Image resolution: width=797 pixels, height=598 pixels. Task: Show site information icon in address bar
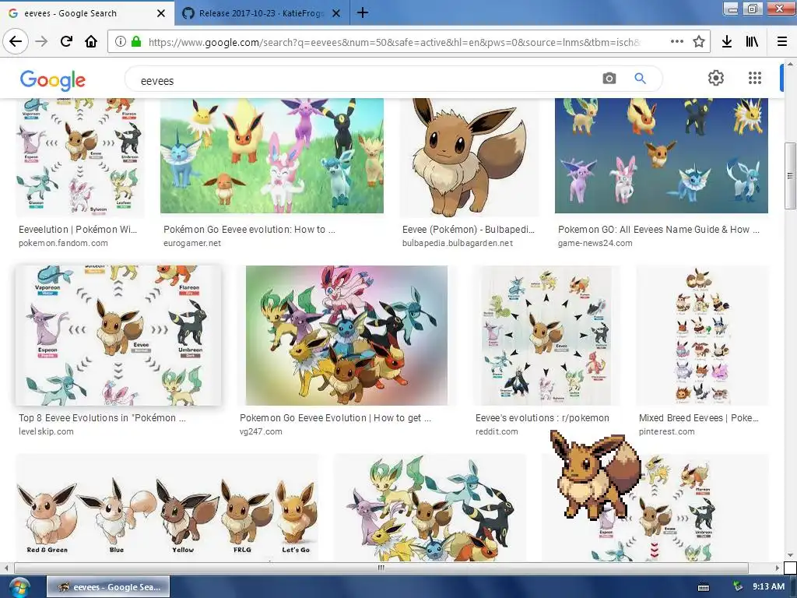point(121,42)
